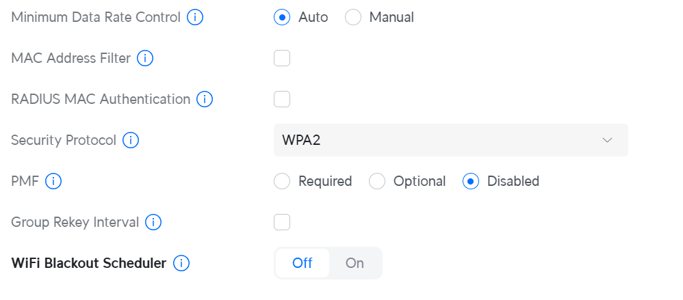Click the WiFi Blackout Scheduler label
Image resolution: width=683 pixels, height=300 pixels.
pyautogui.click(x=89, y=263)
